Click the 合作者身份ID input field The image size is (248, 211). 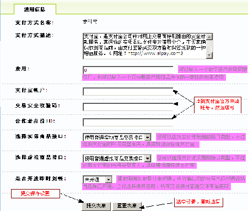[128, 123]
